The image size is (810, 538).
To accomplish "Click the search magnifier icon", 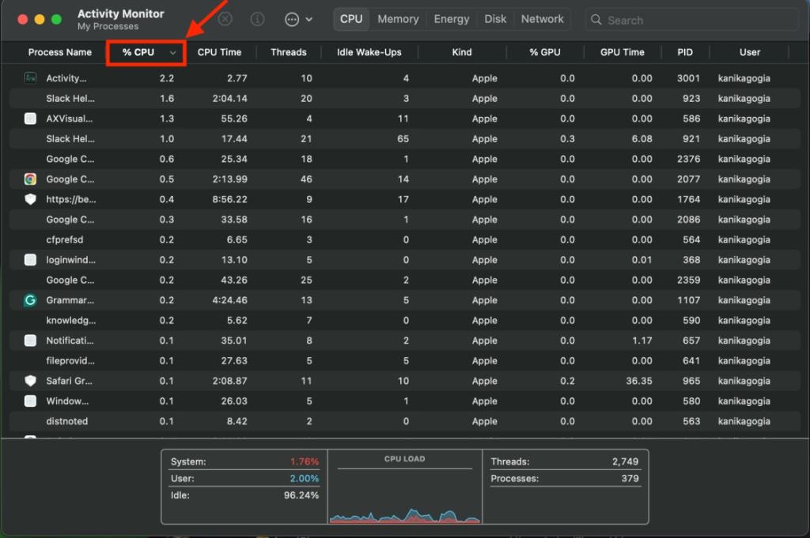I will tap(596, 20).
